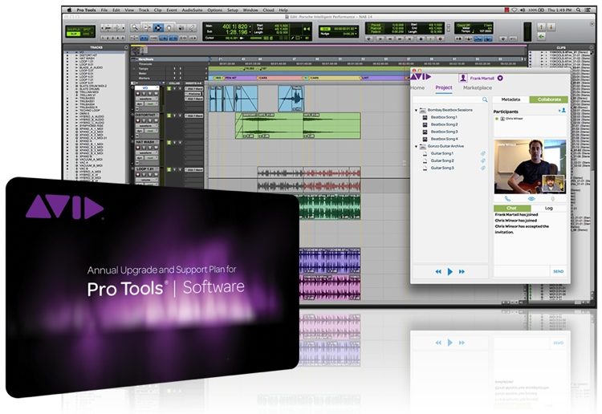602x414 pixels.
Task: Collapse the Gonzo Guitar Archive folder
Action: click(x=416, y=146)
